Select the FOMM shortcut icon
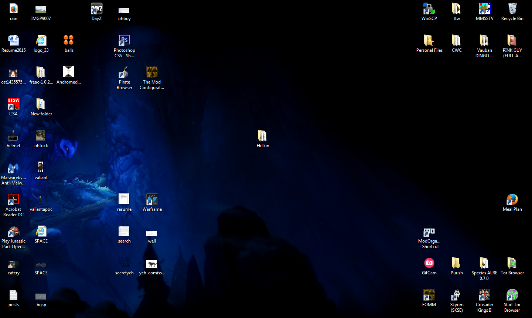This screenshot has width=532, height=318. click(429, 295)
